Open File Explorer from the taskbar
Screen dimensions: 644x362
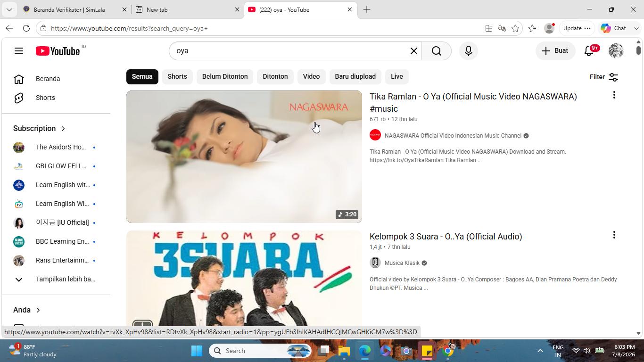(x=344, y=351)
